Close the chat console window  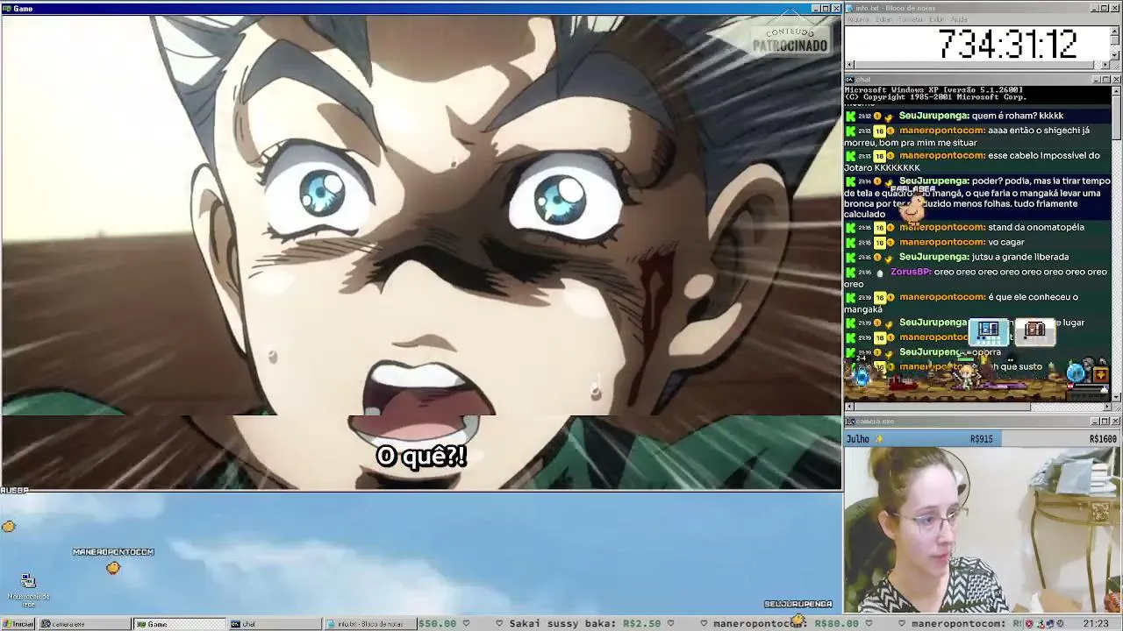(1116, 80)
